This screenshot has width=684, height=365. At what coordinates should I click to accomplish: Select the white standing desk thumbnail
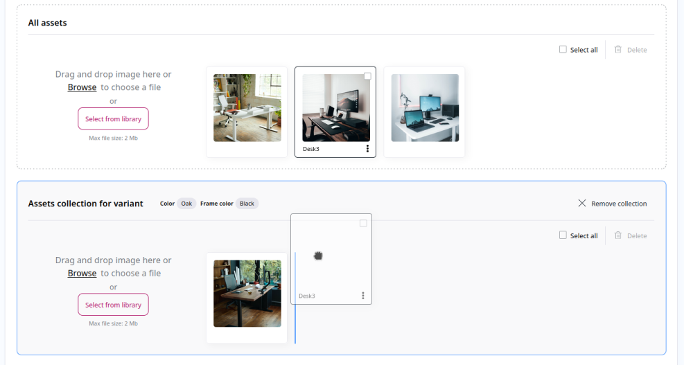tap(247, 108)
